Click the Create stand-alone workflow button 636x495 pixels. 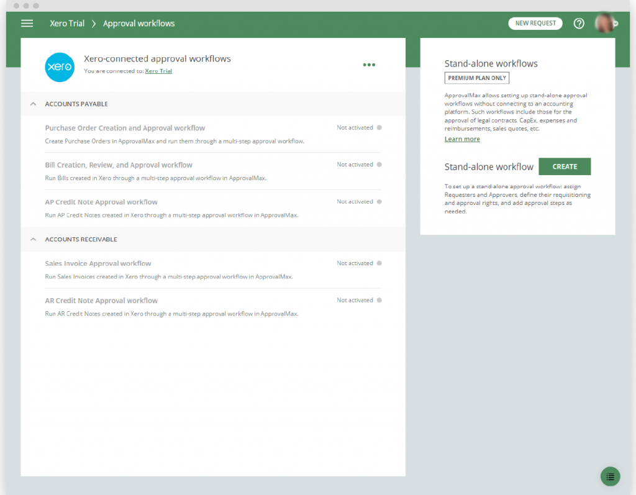(x=565, y=166)
